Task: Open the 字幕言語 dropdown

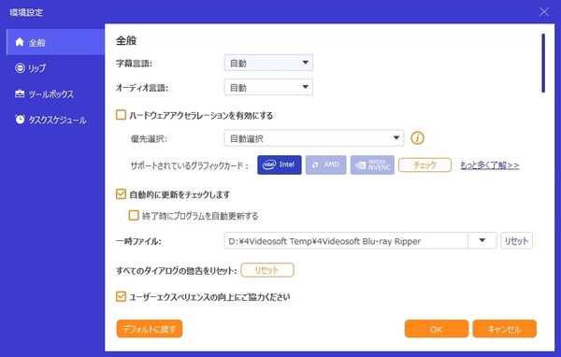Action: pyautogui.click(x=268, y=63)
